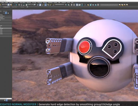Activate Select and Place tool

(x=27, y=5)
